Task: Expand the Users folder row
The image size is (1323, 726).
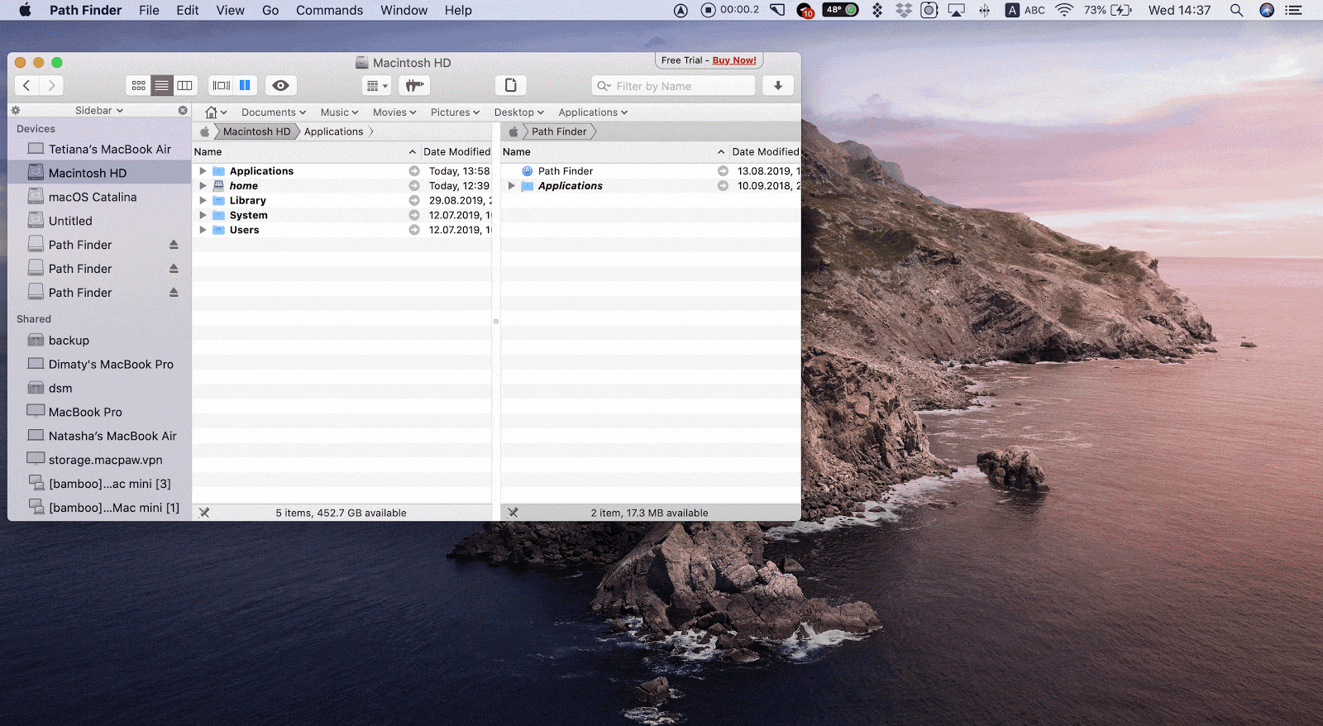Action: point(203,230)
